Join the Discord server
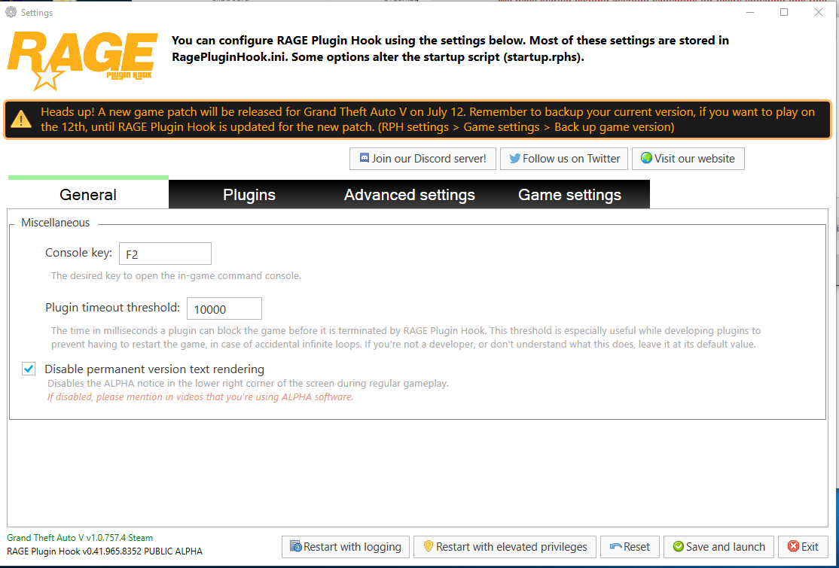839x568 pixels. [x=423, y=159]
